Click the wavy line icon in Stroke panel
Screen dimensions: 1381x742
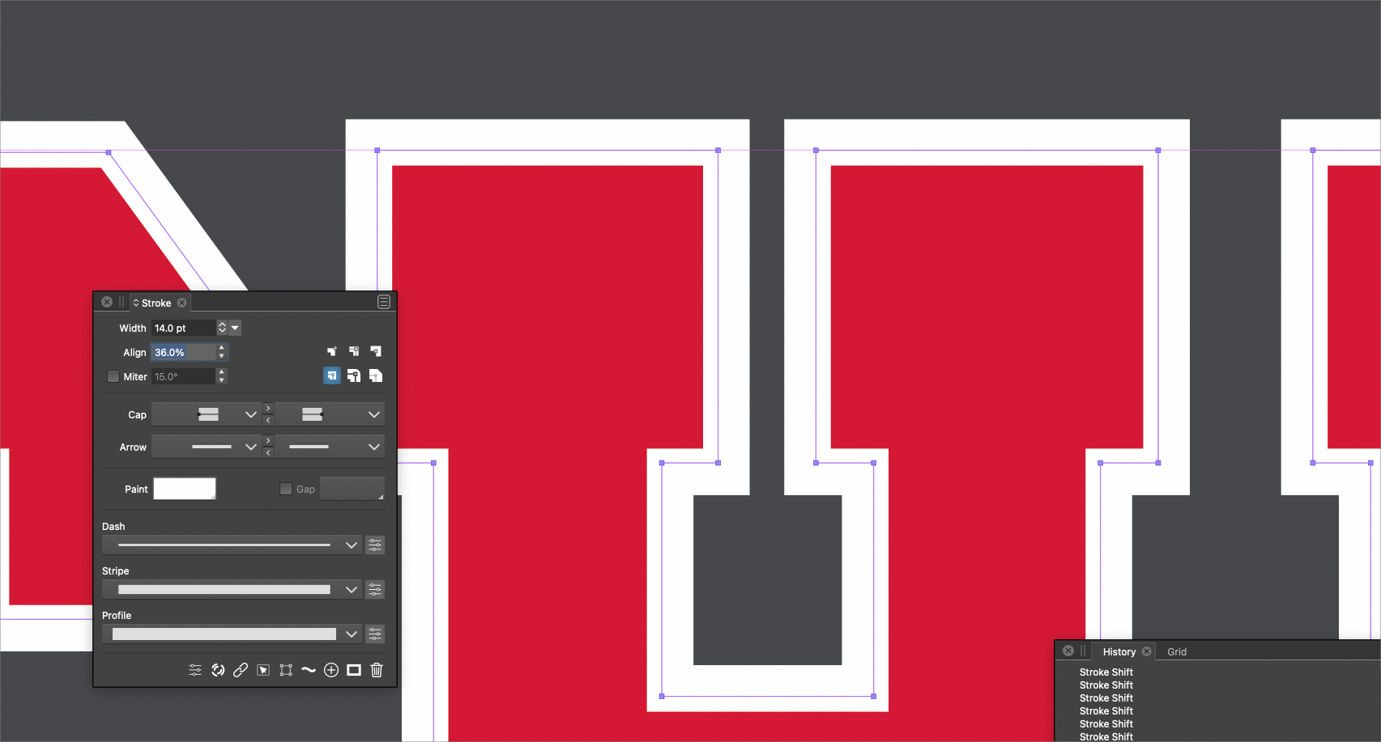[309, 670]
